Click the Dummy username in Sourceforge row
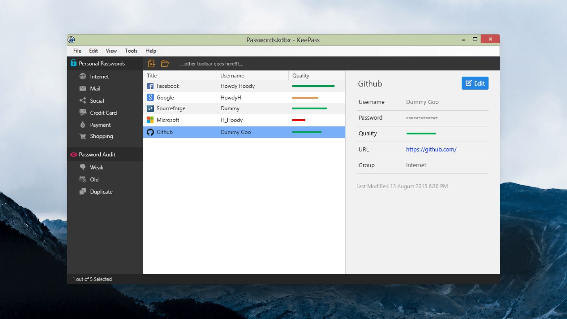The width and height of the screenshot is (567, 319). [230, 108]
